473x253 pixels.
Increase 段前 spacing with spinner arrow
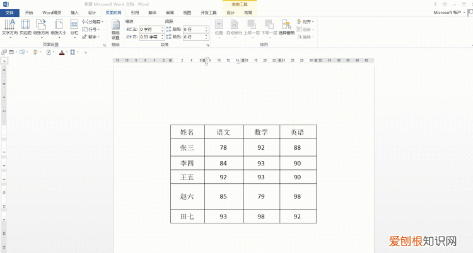click(x=206, y=28)
